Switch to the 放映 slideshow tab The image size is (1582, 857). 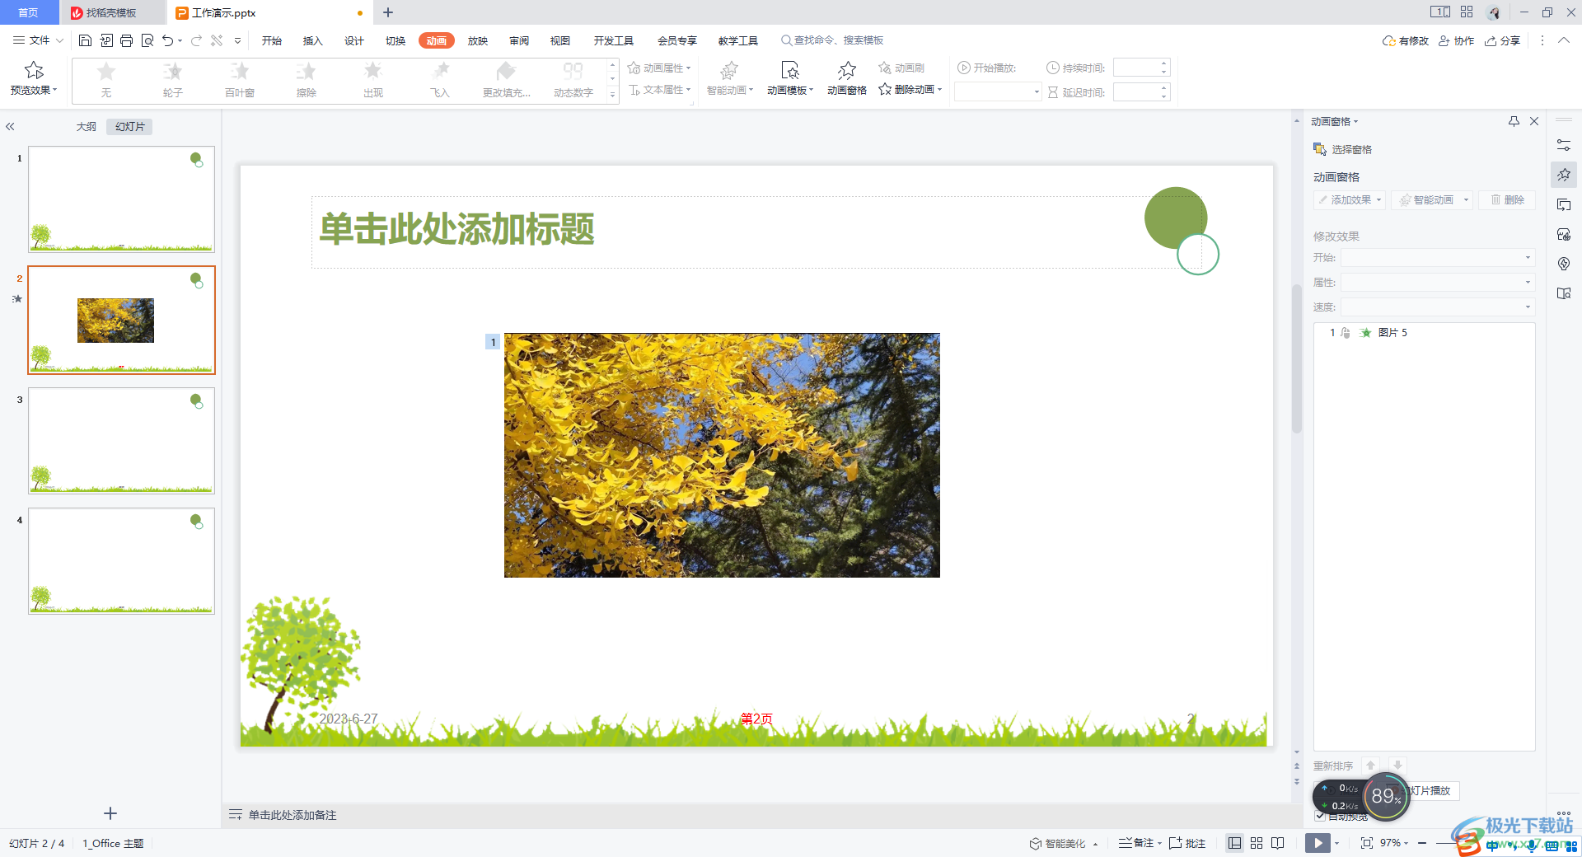478,40
